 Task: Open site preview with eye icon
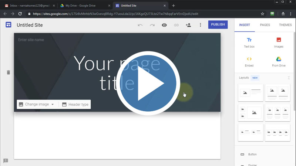point(164,25)
